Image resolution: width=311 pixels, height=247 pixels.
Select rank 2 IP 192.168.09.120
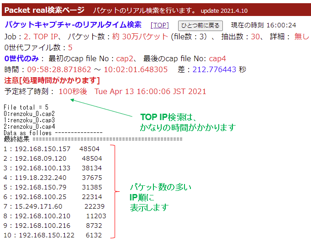[41, 158]
